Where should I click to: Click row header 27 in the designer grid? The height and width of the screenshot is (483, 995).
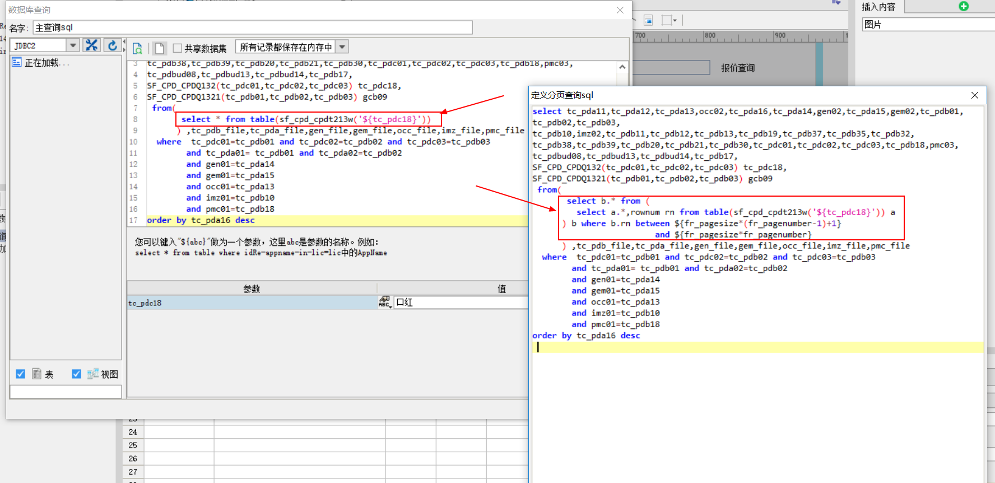coord(133,472)
